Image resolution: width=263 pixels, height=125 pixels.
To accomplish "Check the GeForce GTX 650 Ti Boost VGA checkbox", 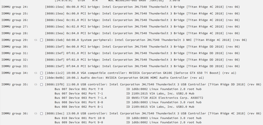I will [42, 73].
